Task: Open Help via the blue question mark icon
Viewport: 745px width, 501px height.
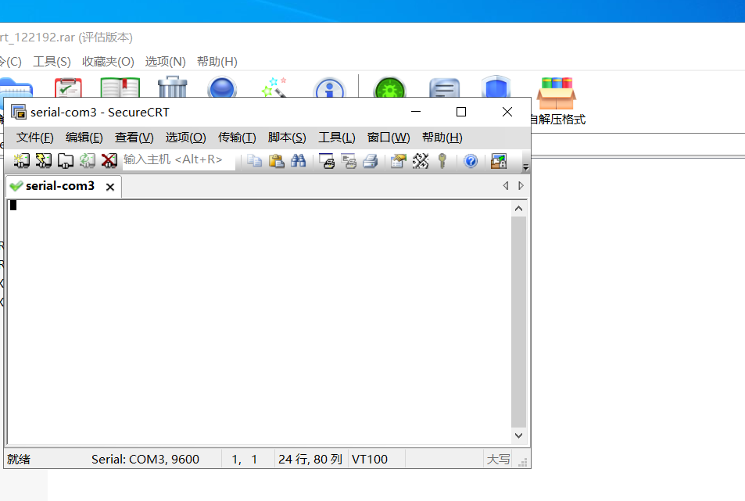Action: [471, 161]
